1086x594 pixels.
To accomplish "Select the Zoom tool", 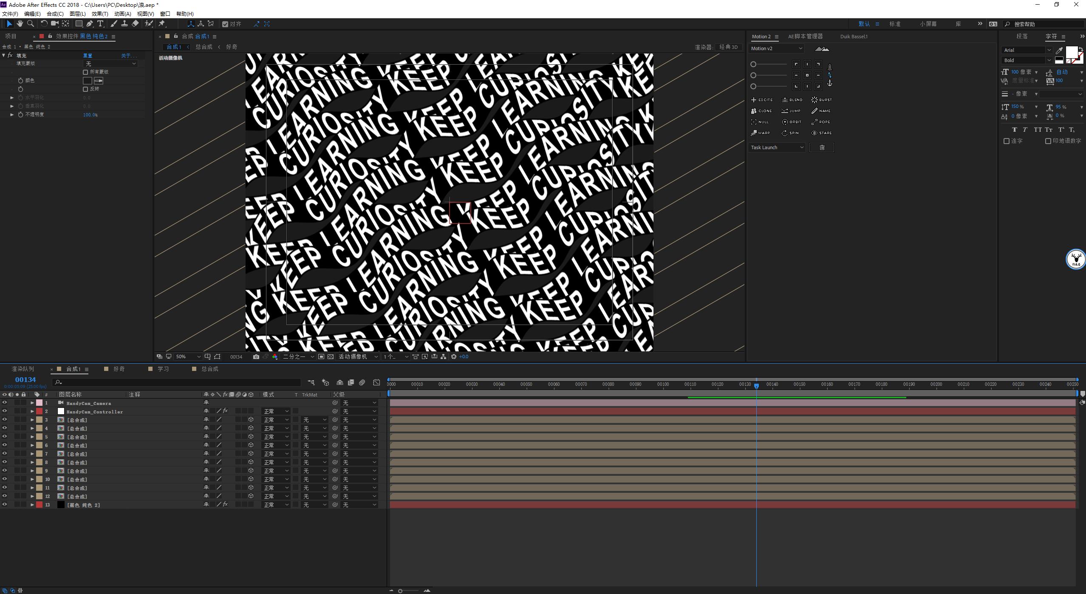I will point(30,24).
